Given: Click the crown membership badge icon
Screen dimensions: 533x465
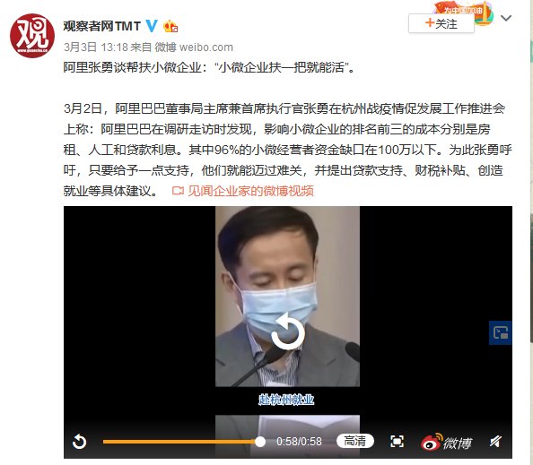Looking at the screenshot, I should tap(170, 27).
